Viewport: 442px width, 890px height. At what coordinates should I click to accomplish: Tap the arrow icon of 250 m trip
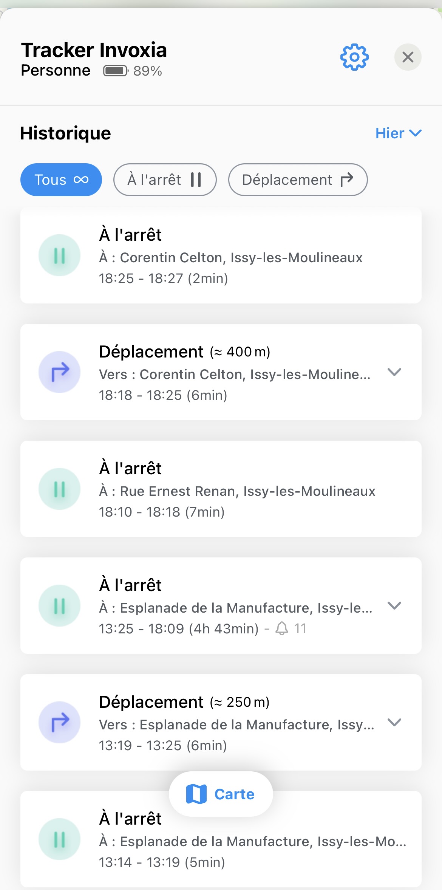60,723
